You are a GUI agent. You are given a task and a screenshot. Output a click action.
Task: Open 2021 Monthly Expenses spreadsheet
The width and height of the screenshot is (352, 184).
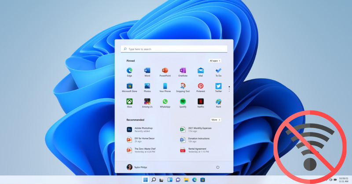pos(196,129)
